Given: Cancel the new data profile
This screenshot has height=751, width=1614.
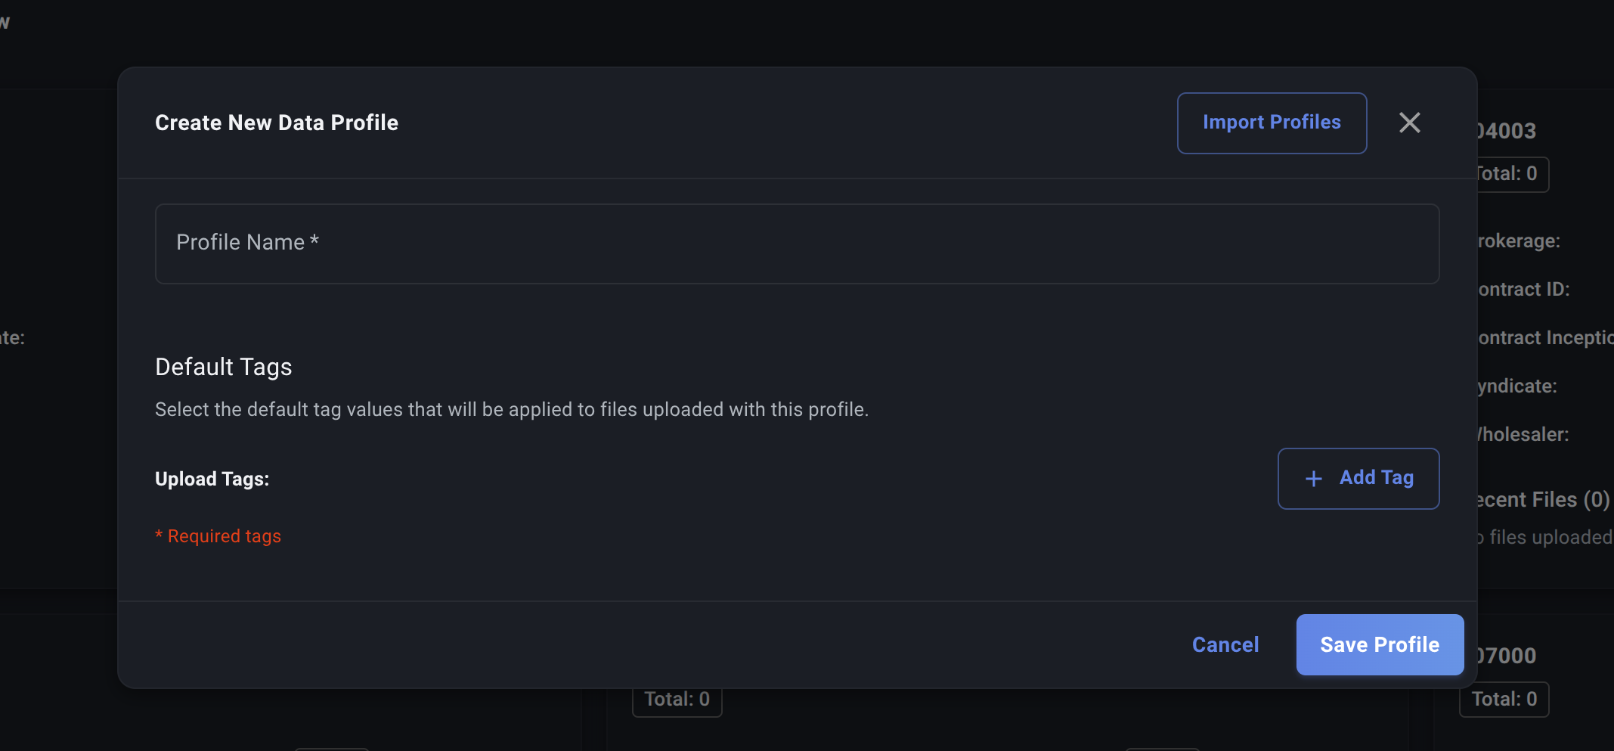Looking at the screenshot, I should tap(1225, 644).
